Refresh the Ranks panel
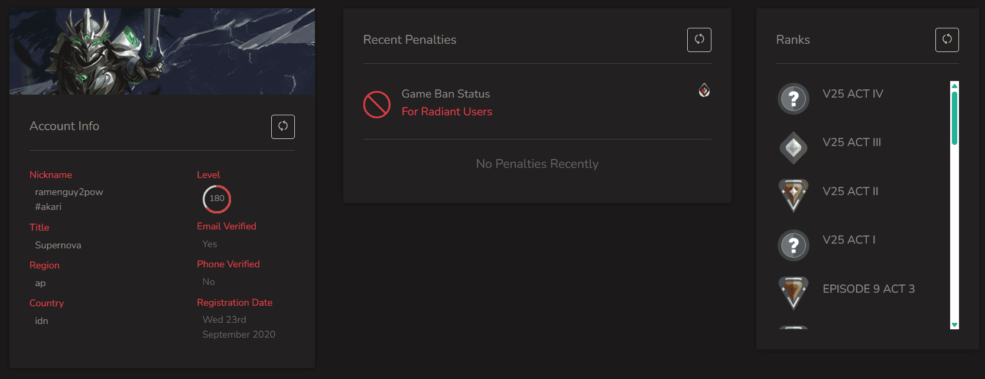Image resolution: width=985 pixels, height=379 pixels. click(x=947, y=40)
